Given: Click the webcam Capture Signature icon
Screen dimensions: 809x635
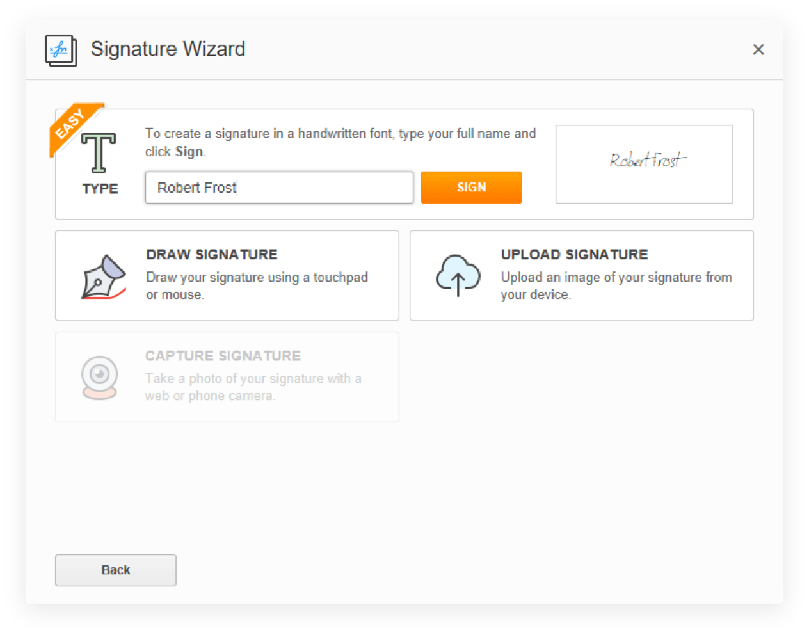Looking at the screenshot, I should [x=99, y=378].
